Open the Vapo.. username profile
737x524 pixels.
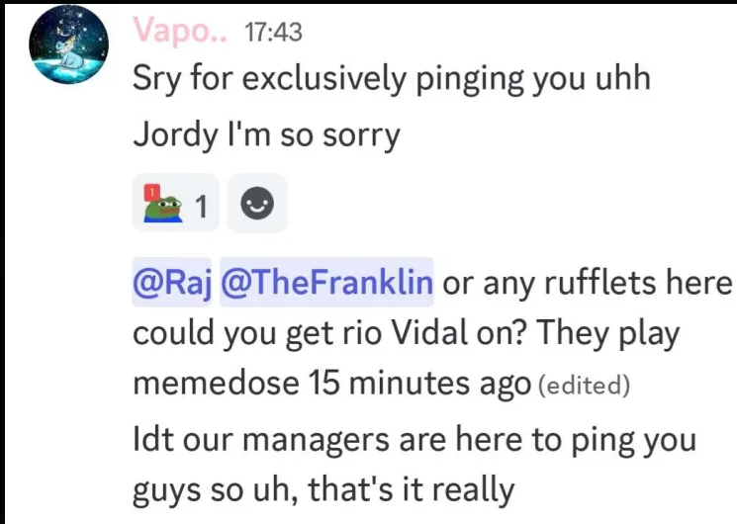179,32
